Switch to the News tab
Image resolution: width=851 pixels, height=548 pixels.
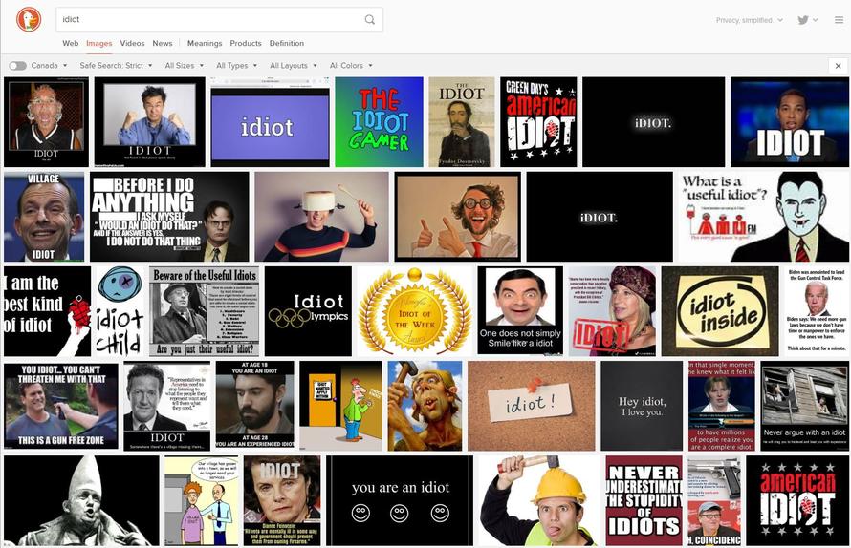(x=163, y=43)
